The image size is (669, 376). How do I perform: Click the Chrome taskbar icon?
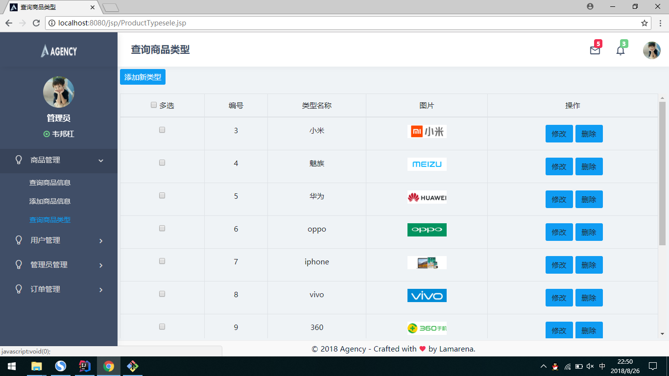click(x=109, y=366)
